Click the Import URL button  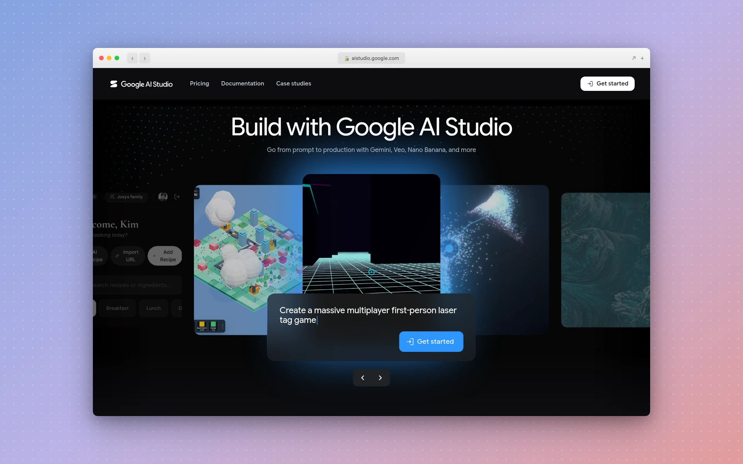coord(128,256)
